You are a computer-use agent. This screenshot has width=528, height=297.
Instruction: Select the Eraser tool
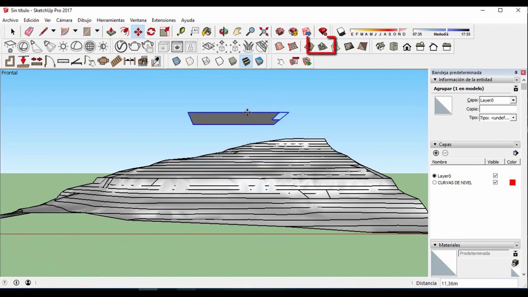[x=29, y=32]
